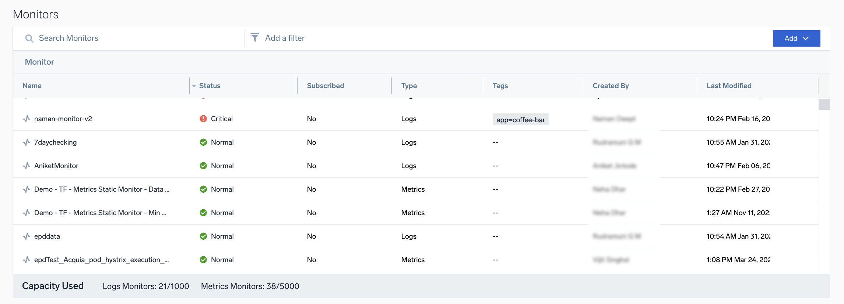Image resolution: width=844 pixels, height=304 pixels.
Task: Click the green Normal icon for epddata
Action: tap(203, 236)
